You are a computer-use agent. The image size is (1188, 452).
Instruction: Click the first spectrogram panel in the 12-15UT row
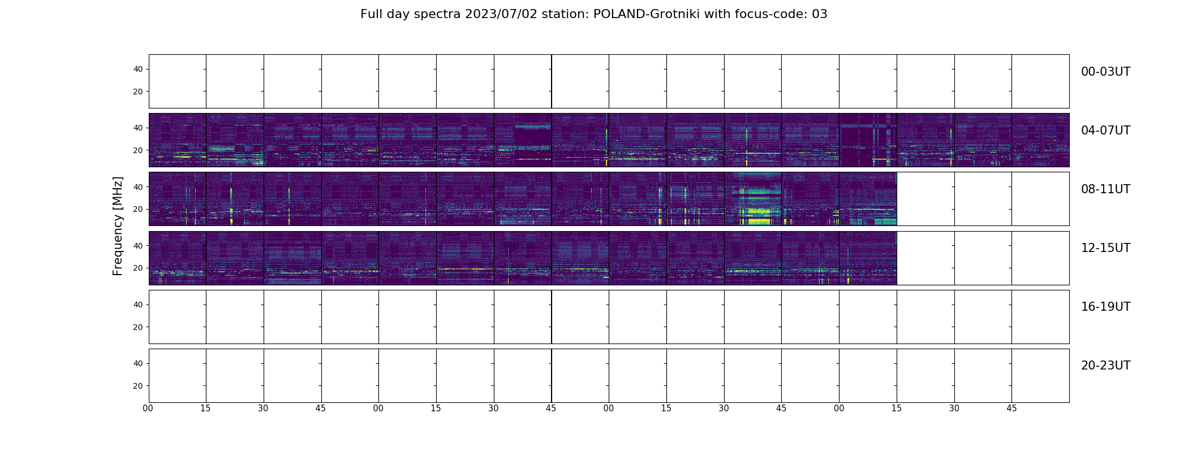(x=178, y=258)
